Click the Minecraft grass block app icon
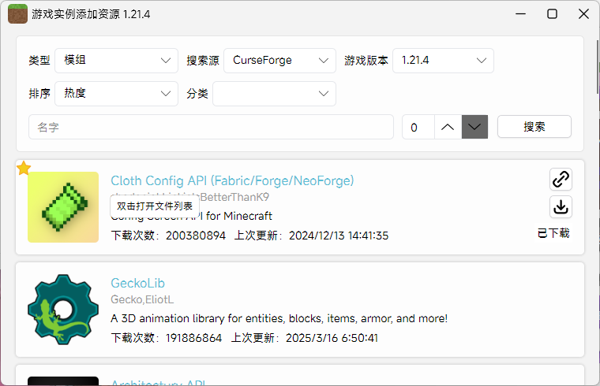 [17, 14]
